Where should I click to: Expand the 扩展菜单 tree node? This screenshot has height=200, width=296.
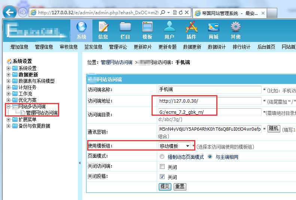point(8,119)
